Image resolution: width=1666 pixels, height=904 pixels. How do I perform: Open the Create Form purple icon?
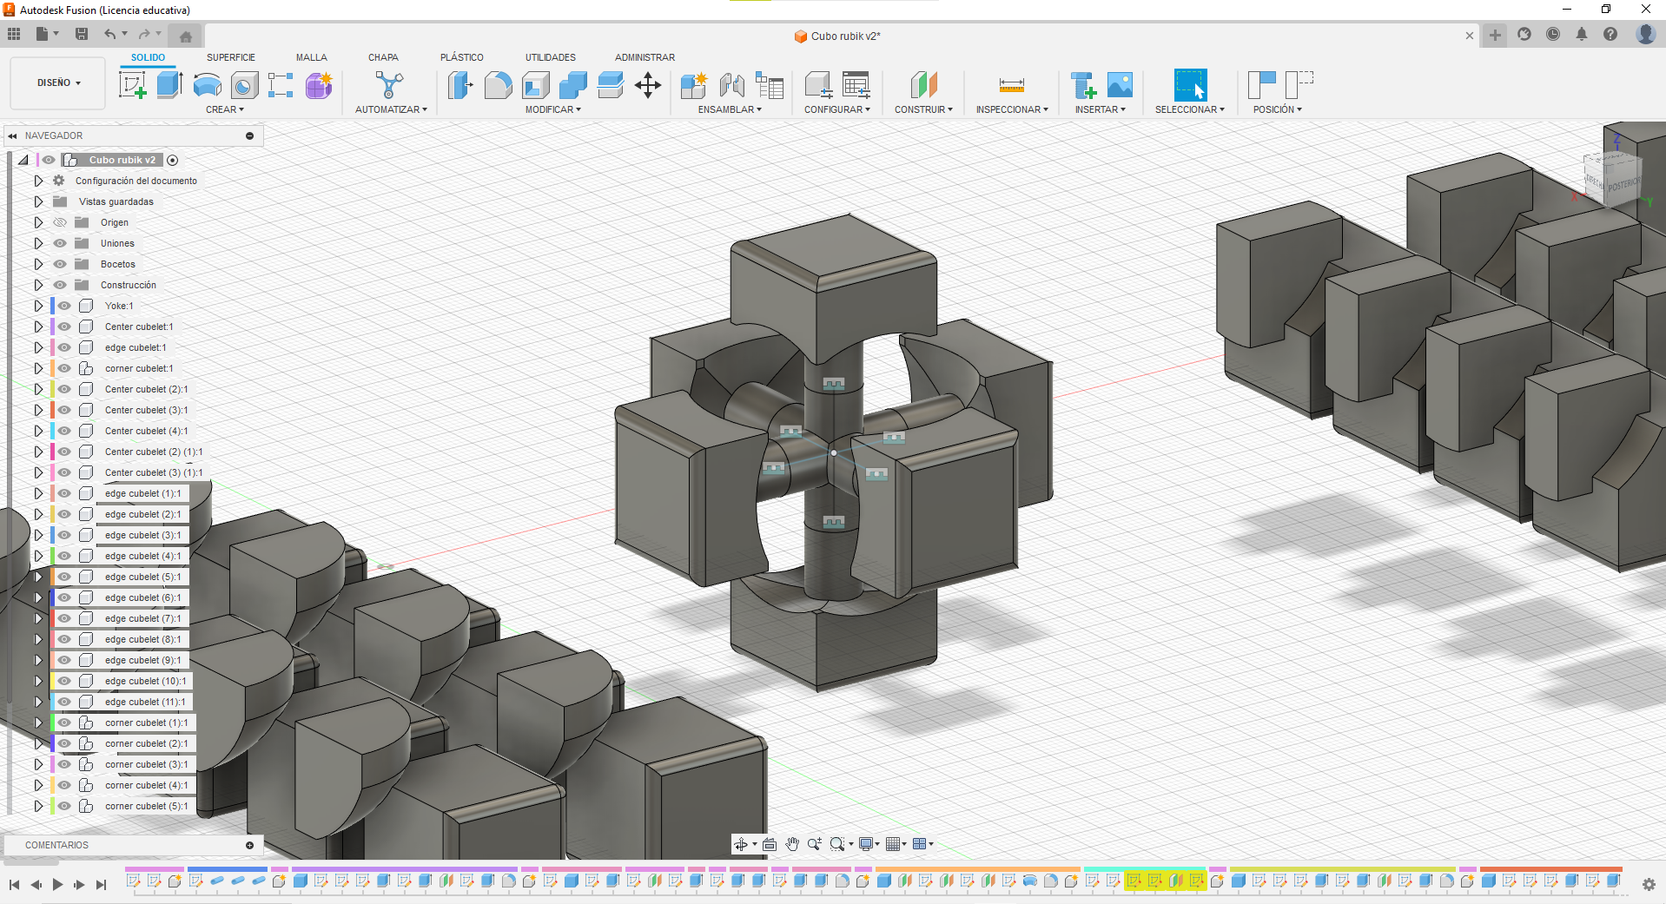point(319,85)
